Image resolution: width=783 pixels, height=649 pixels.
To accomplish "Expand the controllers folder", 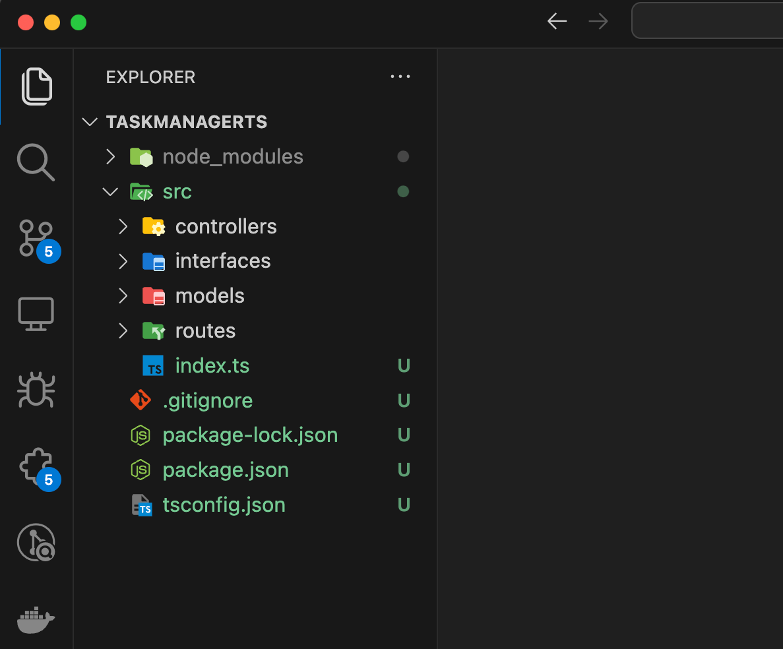I will point(123,226).
